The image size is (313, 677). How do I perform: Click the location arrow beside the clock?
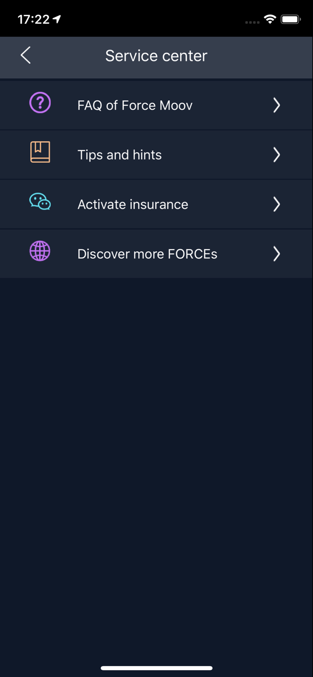click(56, 19)
